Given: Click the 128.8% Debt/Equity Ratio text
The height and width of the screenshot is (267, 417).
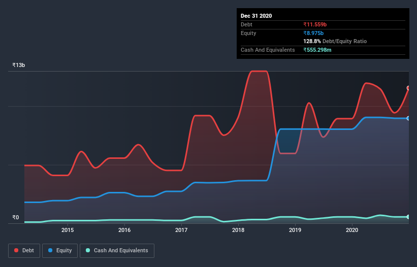Looking at the screenshot, I should point(335,41).
